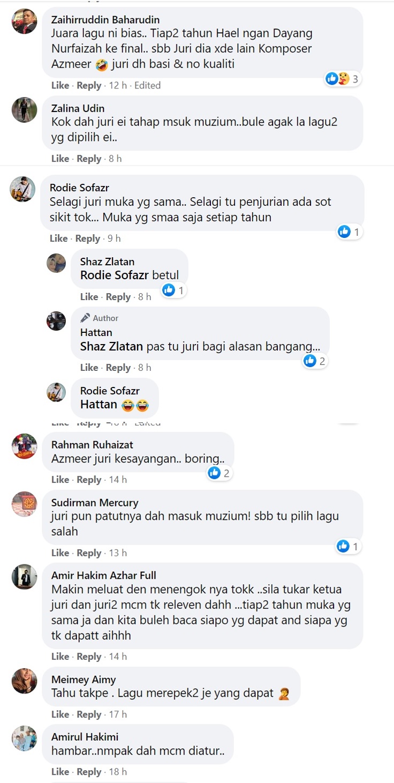Image resolution: width=394 pixels, height=783 pixels.
Task: Open Zalina Udin's avatar
Action: [x=25, y=110]
